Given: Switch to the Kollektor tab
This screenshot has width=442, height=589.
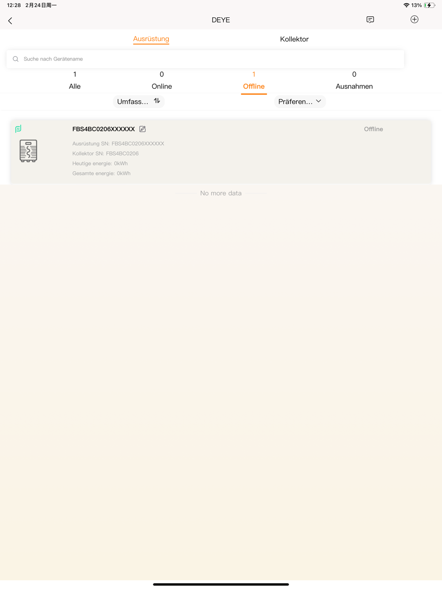Looking at the screenshot, I should pyautogui.click(x=294, y=39).
